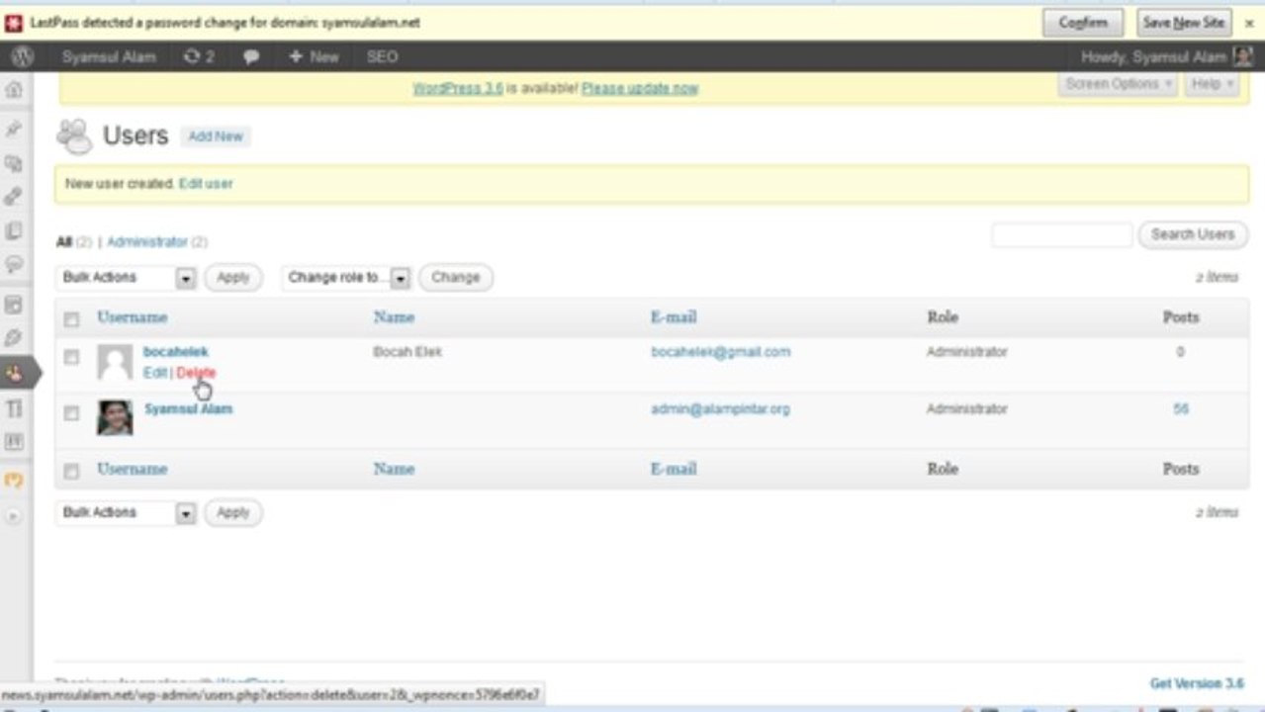This screenshot has width=1265, height=712.
Task: Click the Add New user button
Action: [x=216, y=136]
